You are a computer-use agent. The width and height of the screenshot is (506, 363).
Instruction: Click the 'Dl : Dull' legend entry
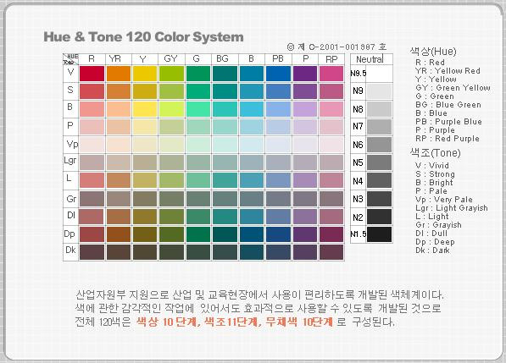coord(431,234)
